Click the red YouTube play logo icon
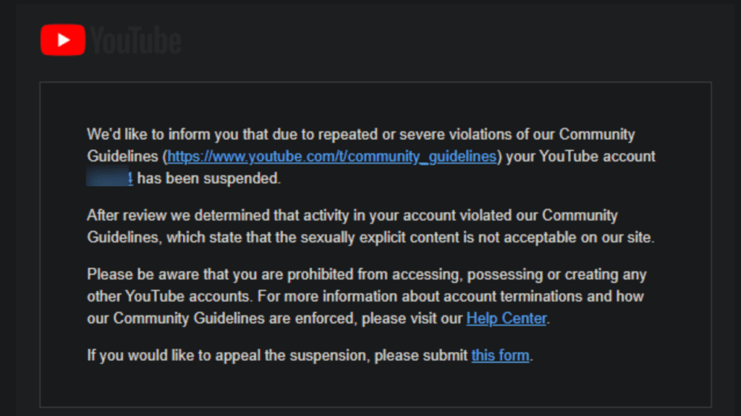 tap(63, 40)
